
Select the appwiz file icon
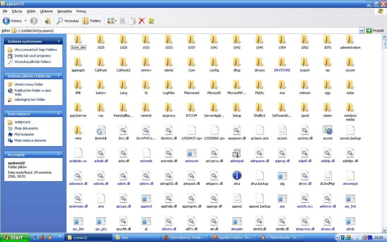pyautogui.click(x=237, y=198)
